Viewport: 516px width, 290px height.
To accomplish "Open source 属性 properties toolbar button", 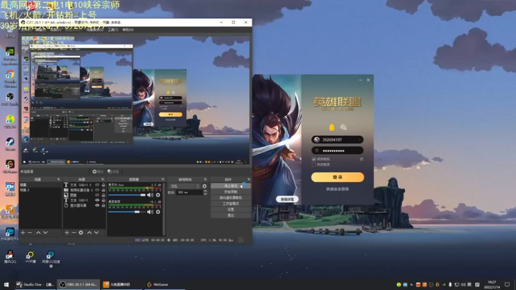I will pos(98,171).
